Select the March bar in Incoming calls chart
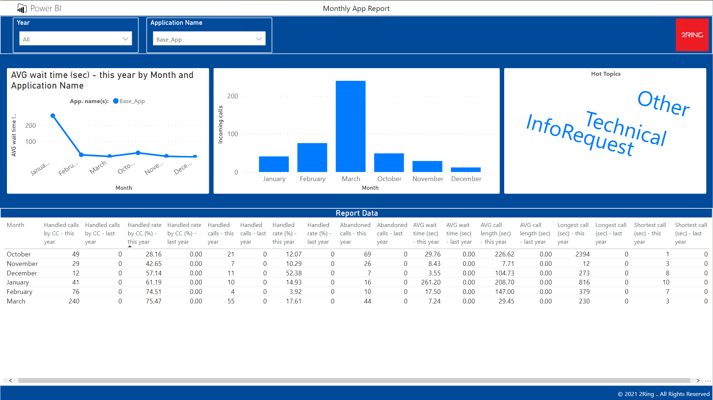Screen dimensions: 713x400 (x=350, y=126)
